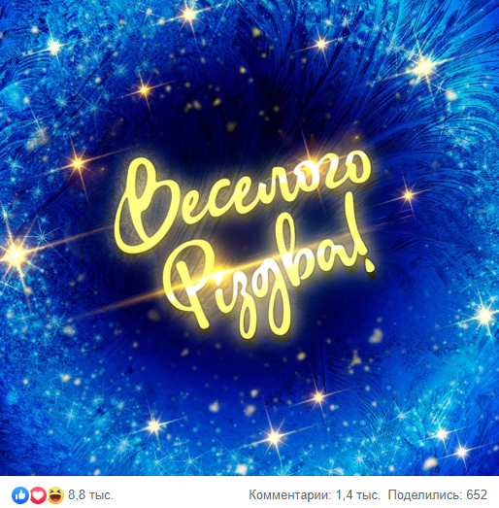Click the large sparkling star in the upper right corner

(423, 67)
